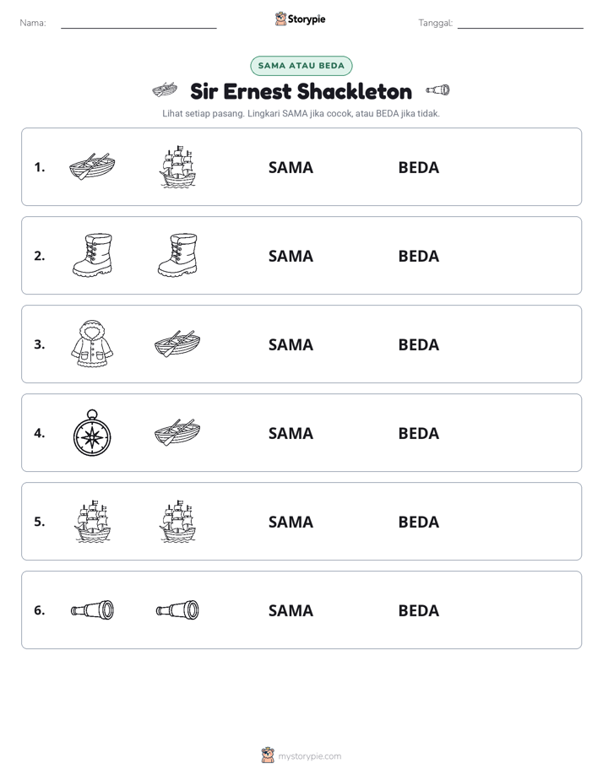Click the SAMA ATAU BEDA badge

pos(301,66)
